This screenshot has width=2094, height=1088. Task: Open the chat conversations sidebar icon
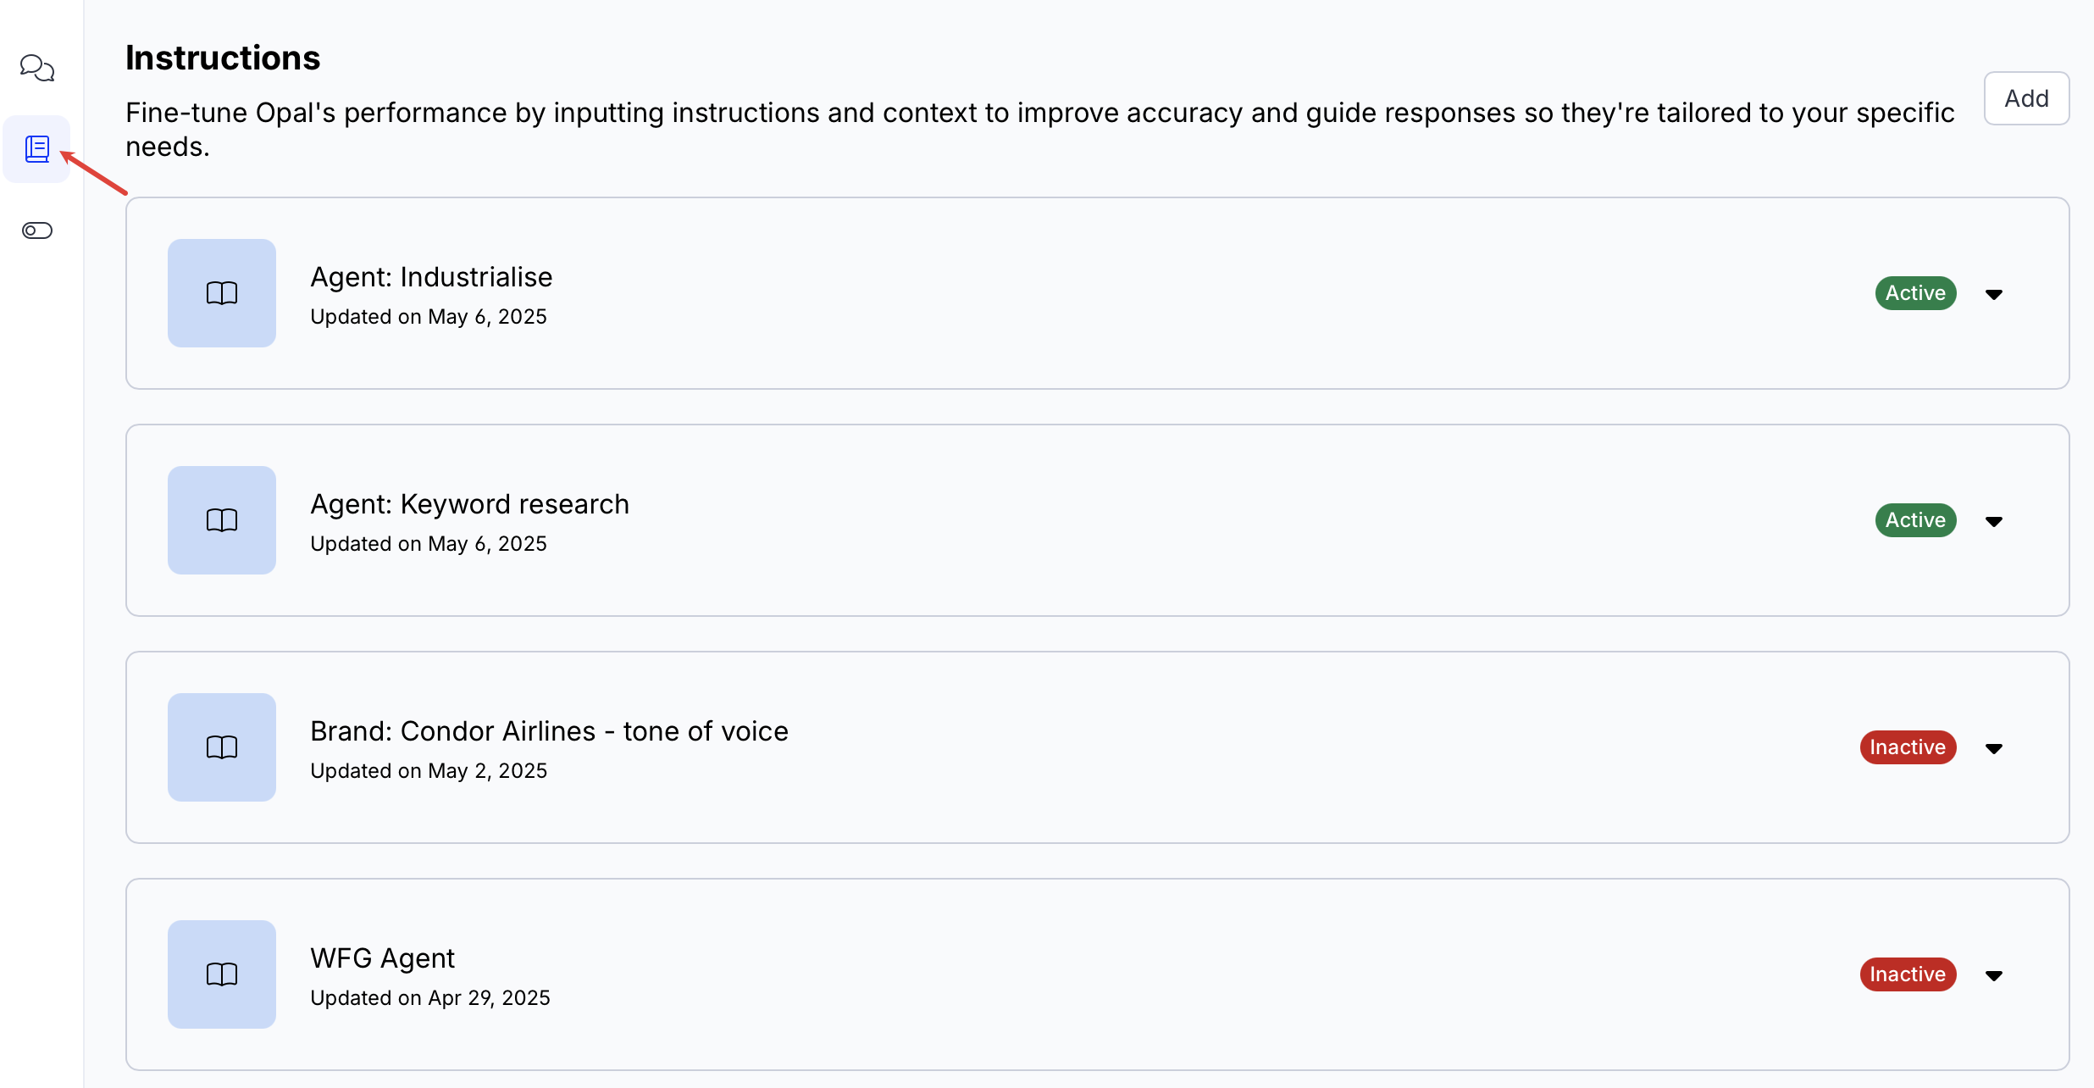tap(36, 68)
